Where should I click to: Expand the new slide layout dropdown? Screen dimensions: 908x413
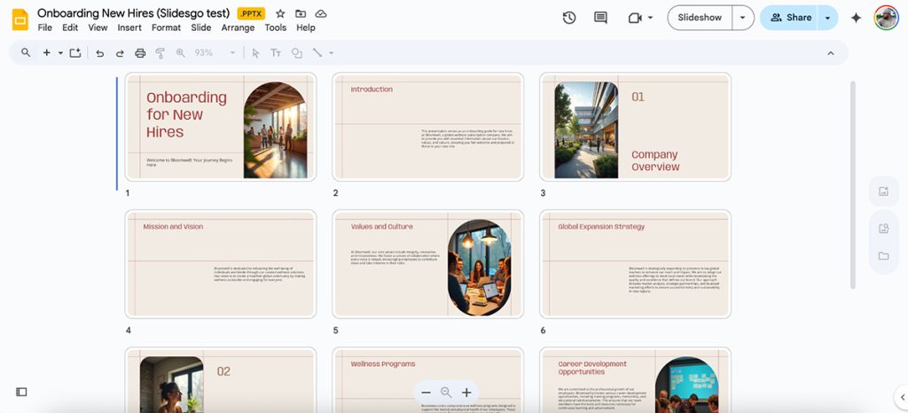point(60,53)
